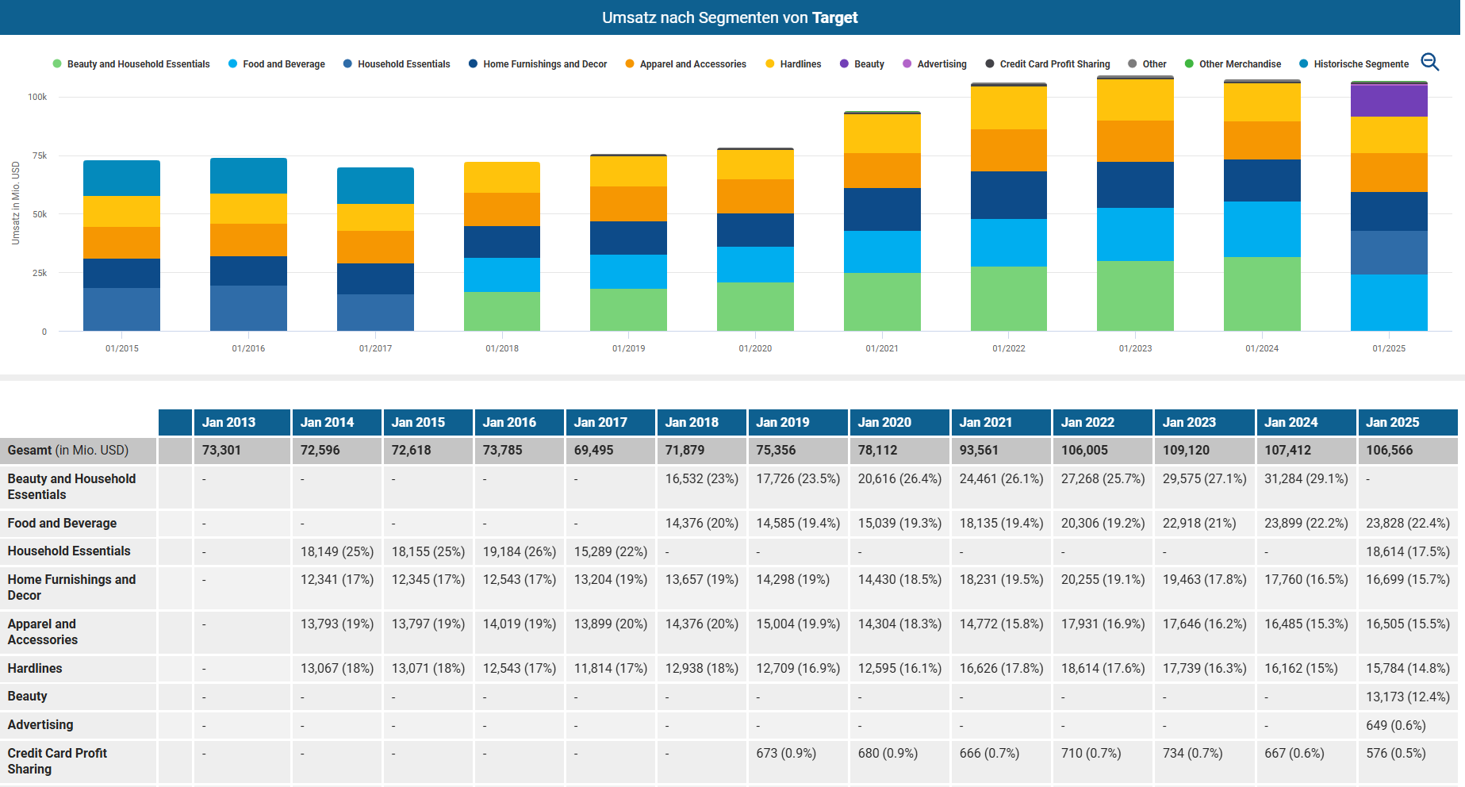Click the zoom magnifier icon on chart
The width and height of the screenshot is (1465, 787).
point(1429,62)
